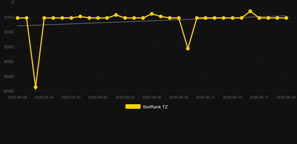
Task: Select the lowest data point near 5700
Action: point(35,87)
